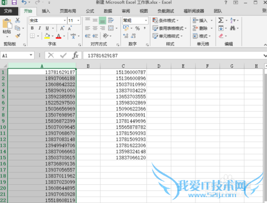Cut selection with scissors icon
This screenshot has height=203, width=267.
pyautogui.click(x=18, y=20)
